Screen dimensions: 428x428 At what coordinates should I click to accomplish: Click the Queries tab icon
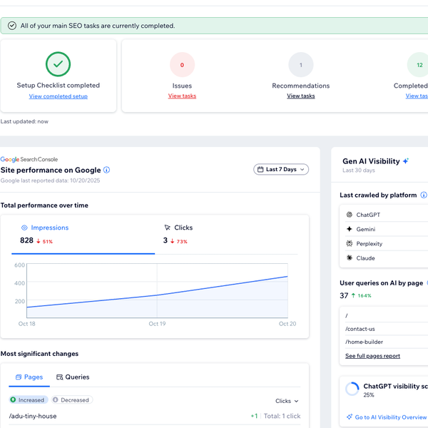[x=59, y=377]
